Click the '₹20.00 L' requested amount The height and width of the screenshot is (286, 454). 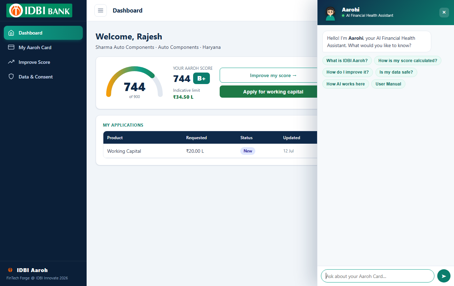pyautogui.click(x=195, y=151)
